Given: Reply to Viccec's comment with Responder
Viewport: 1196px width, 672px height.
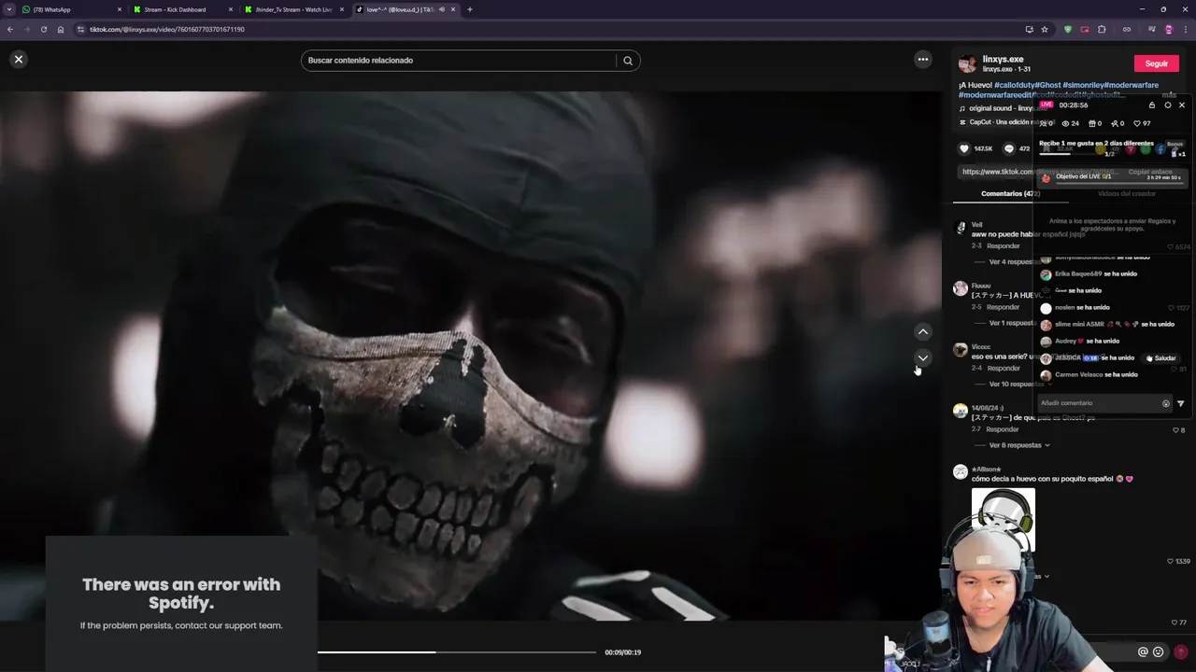Looking at the screenshot, I should tap(1004, 368).
